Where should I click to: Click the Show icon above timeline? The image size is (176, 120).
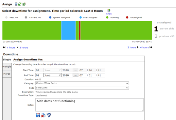coord(109,11)
